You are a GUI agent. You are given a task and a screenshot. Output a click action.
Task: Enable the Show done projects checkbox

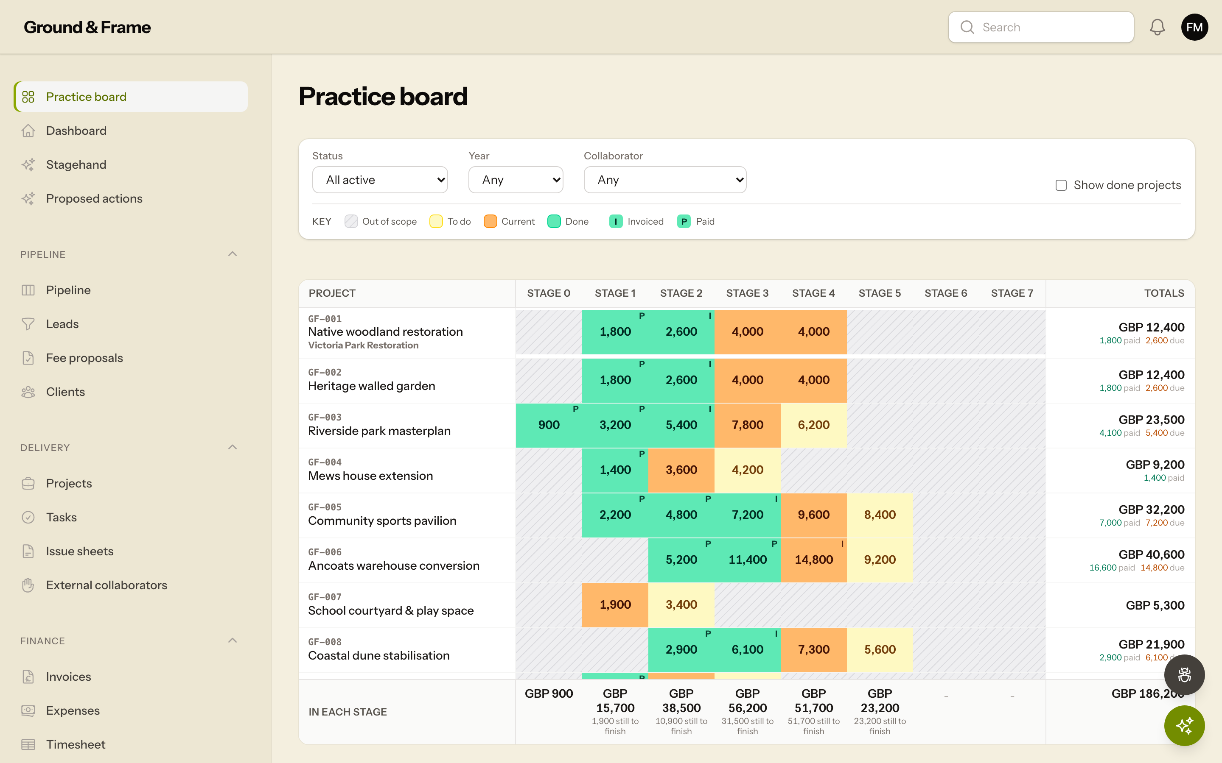coord(1061,185)
